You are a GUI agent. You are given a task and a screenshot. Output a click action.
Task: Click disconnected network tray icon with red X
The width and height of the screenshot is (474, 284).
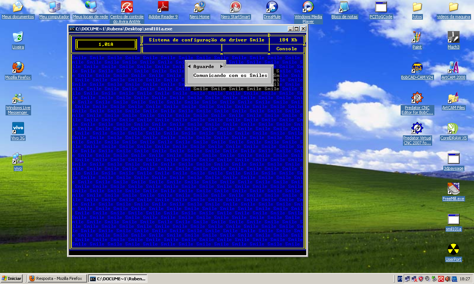click(414, 279)
